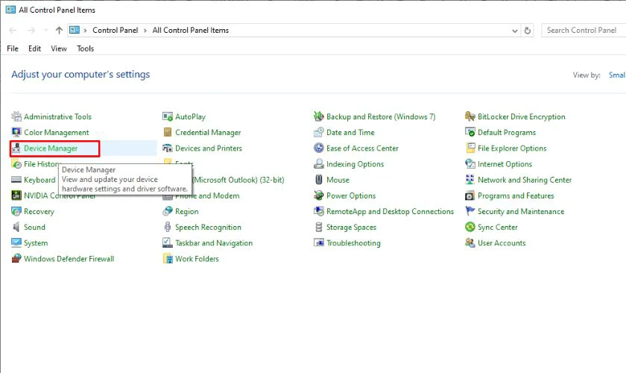The image size is (626, 373).
Task: Click the Storage Spaces icon
Action: coord(319,227)
